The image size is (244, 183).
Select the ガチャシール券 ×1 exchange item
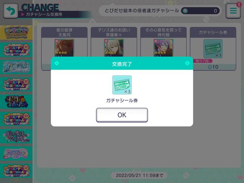pyautogui.click(x=213, y=48)
